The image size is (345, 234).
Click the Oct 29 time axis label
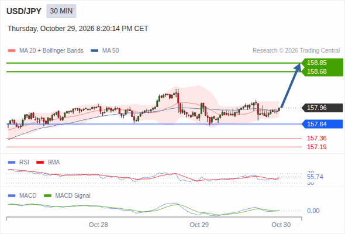click(x=199, y=225)
